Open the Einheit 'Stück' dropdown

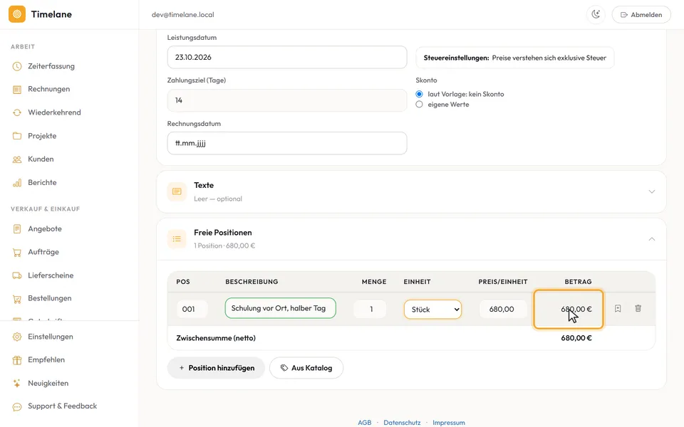pos(432,310)
